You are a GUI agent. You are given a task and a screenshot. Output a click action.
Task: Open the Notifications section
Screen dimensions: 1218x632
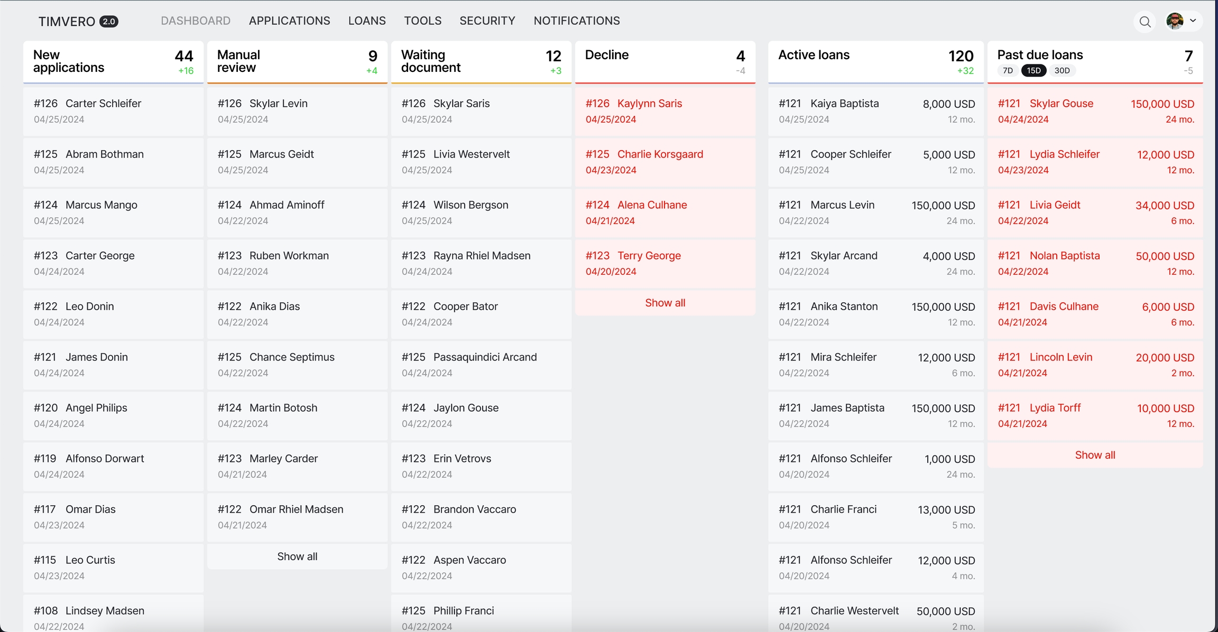pos(576,21)
